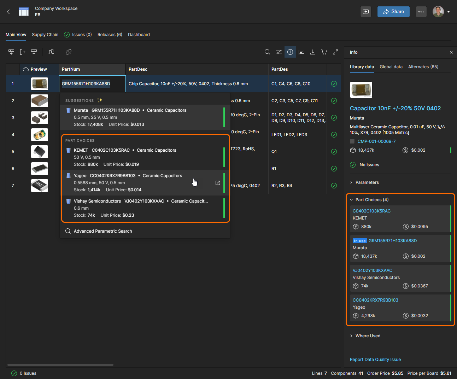Screen dimensions: 457x379
Task: Open the shopping cart icon
Action: click(324, 52)
